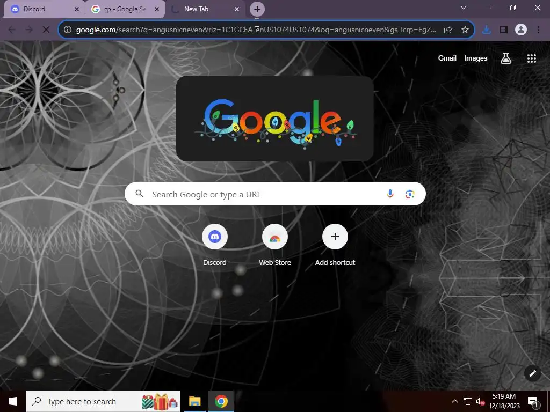Share this page from the address bar

pyautogui.click(x=448, y=30)
